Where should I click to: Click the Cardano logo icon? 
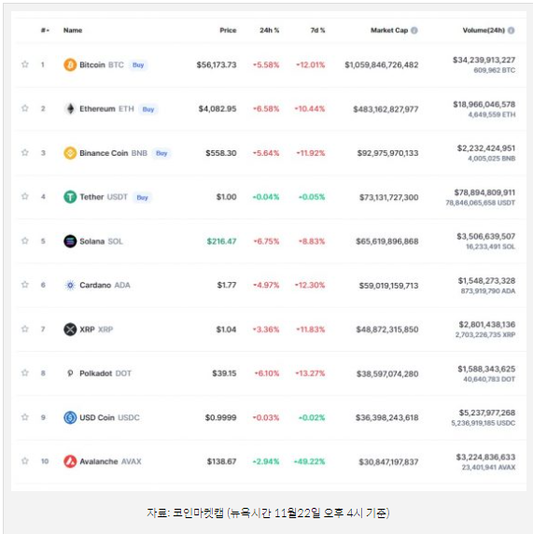click(x=70, y=285)
